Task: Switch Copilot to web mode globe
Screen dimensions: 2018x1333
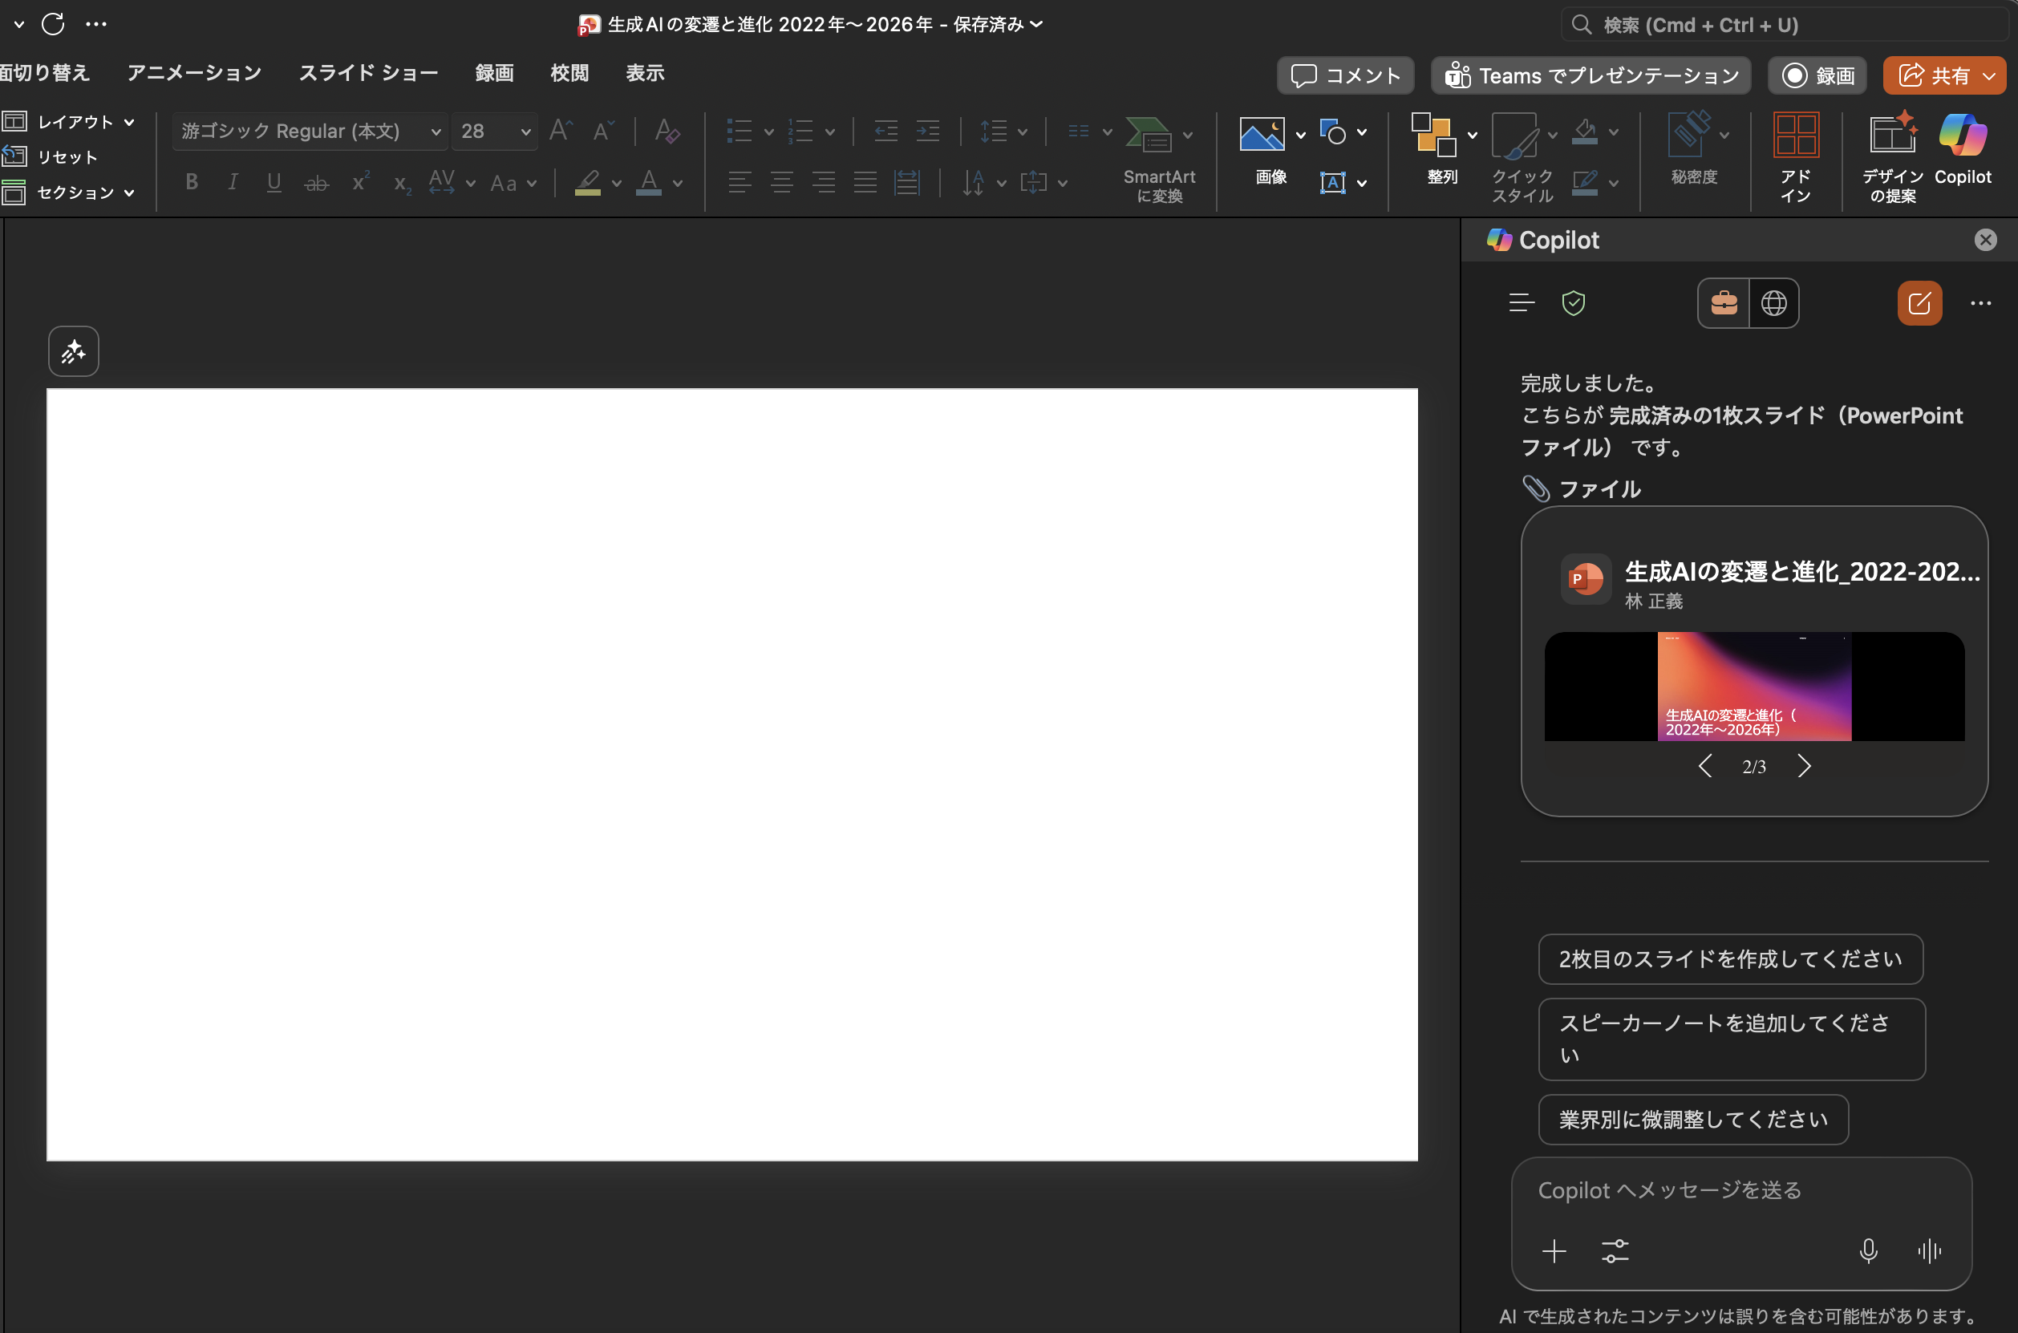Action: [x=1773, y=303]
